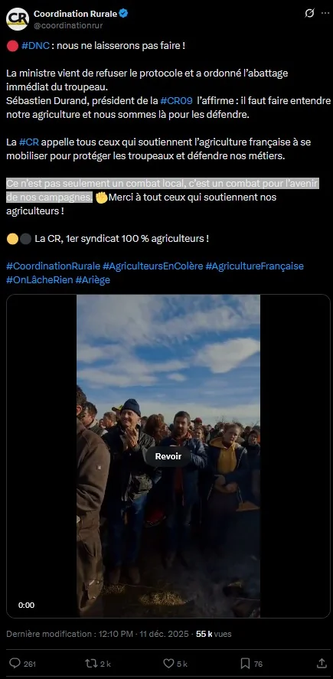Click the Coordination Rurale display name
Viewport: 333px width, 679px height.
coord(75,14)
